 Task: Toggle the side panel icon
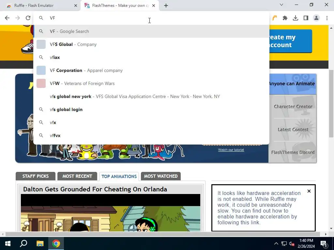tap(306, 18)
